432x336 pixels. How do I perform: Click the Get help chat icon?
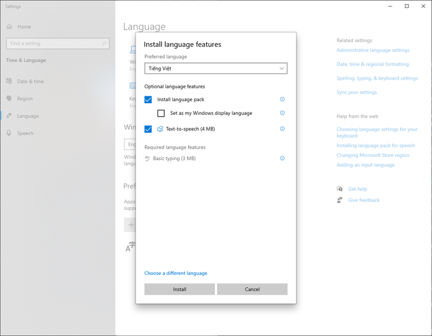click(x=339, y=189)
